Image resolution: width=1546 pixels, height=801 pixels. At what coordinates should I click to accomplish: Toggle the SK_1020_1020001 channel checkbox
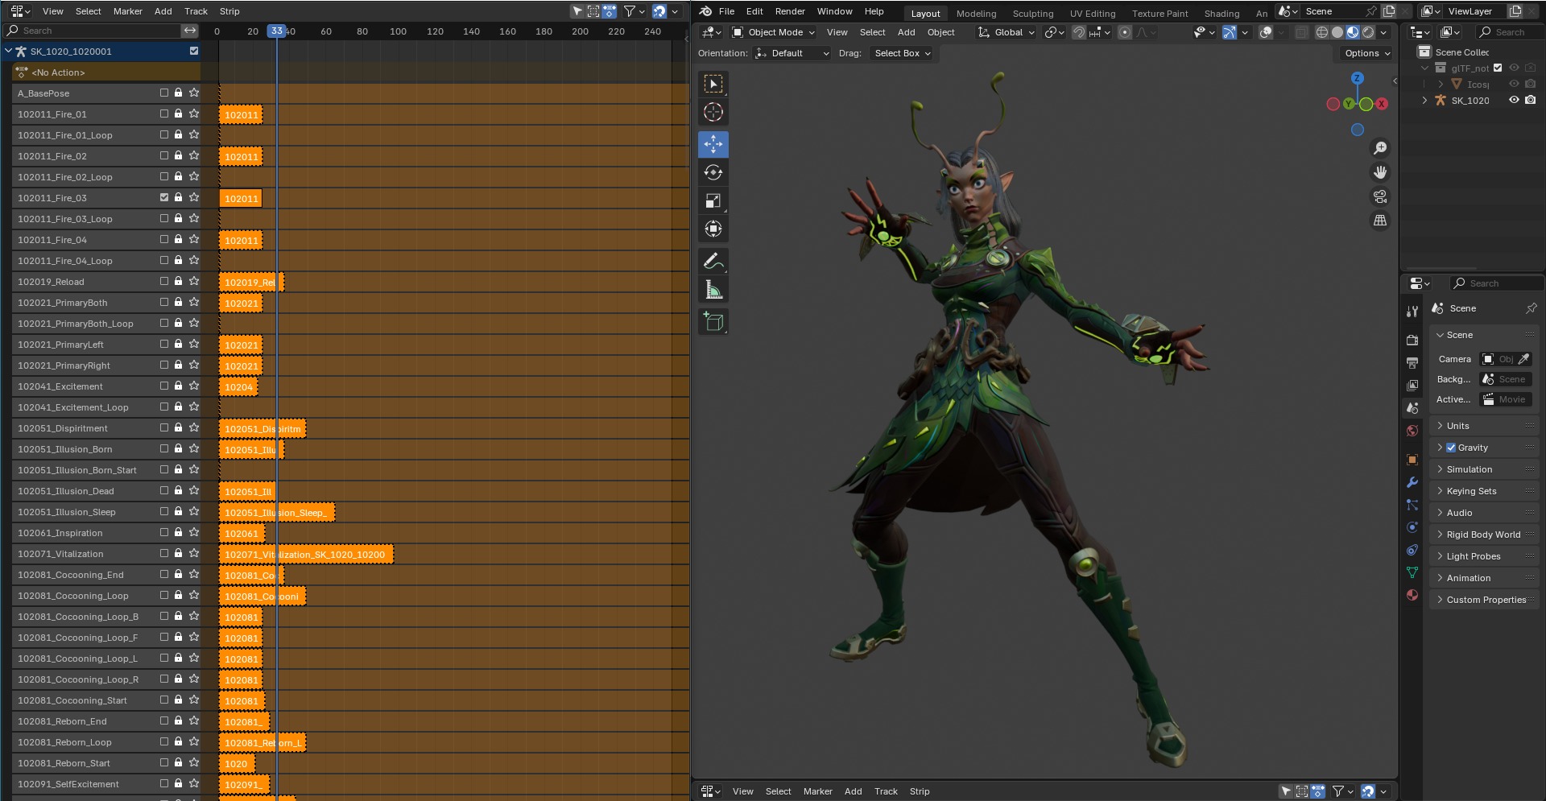[x=194, y=51]
